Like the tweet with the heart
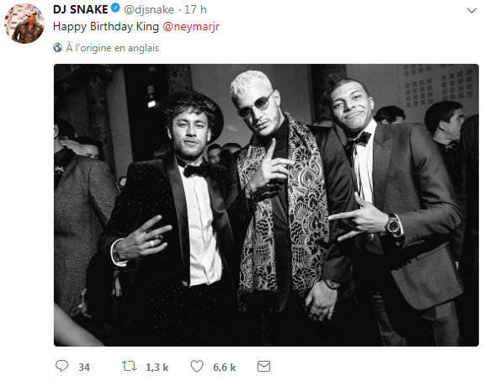Viewport: 494px width, 381px height. (x=197, y=366)
